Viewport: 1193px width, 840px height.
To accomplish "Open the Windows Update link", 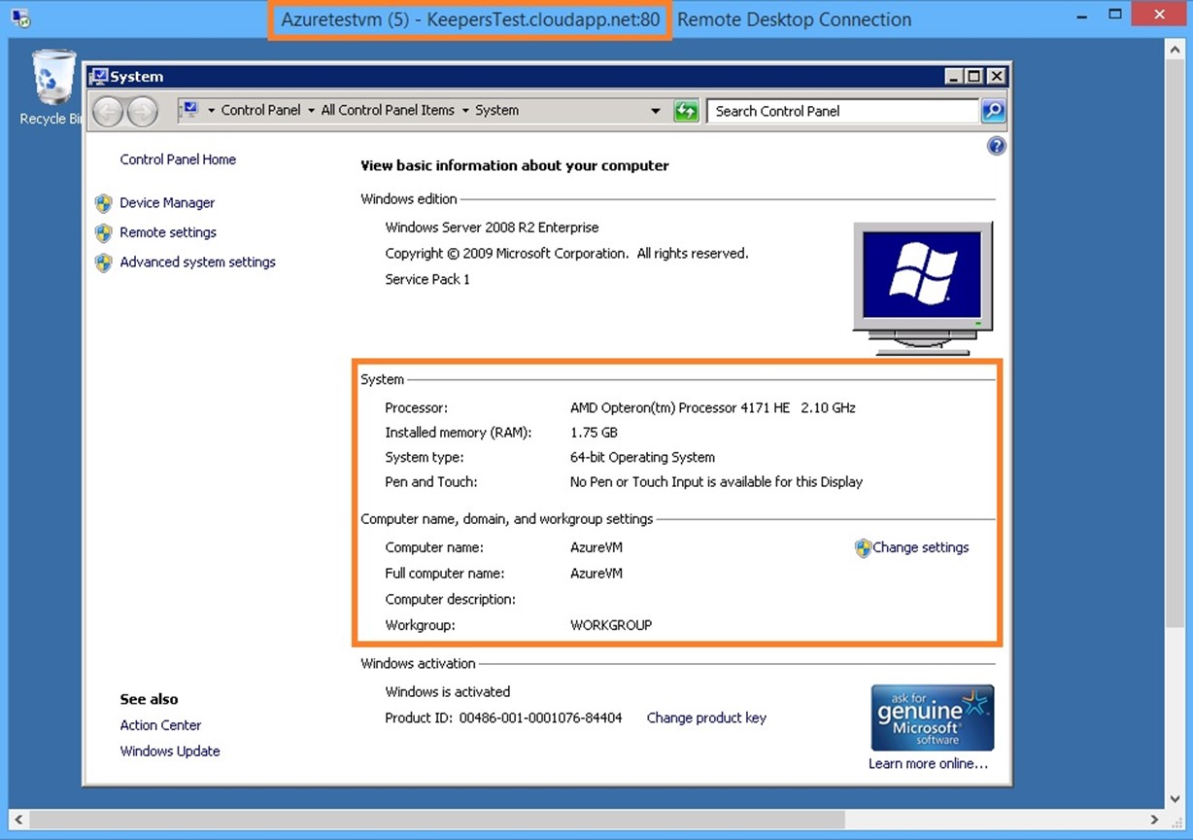I will click(x=170, y=751).
